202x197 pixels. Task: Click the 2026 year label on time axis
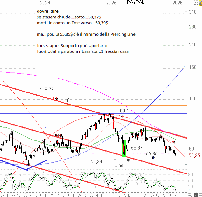pos(177,3)
